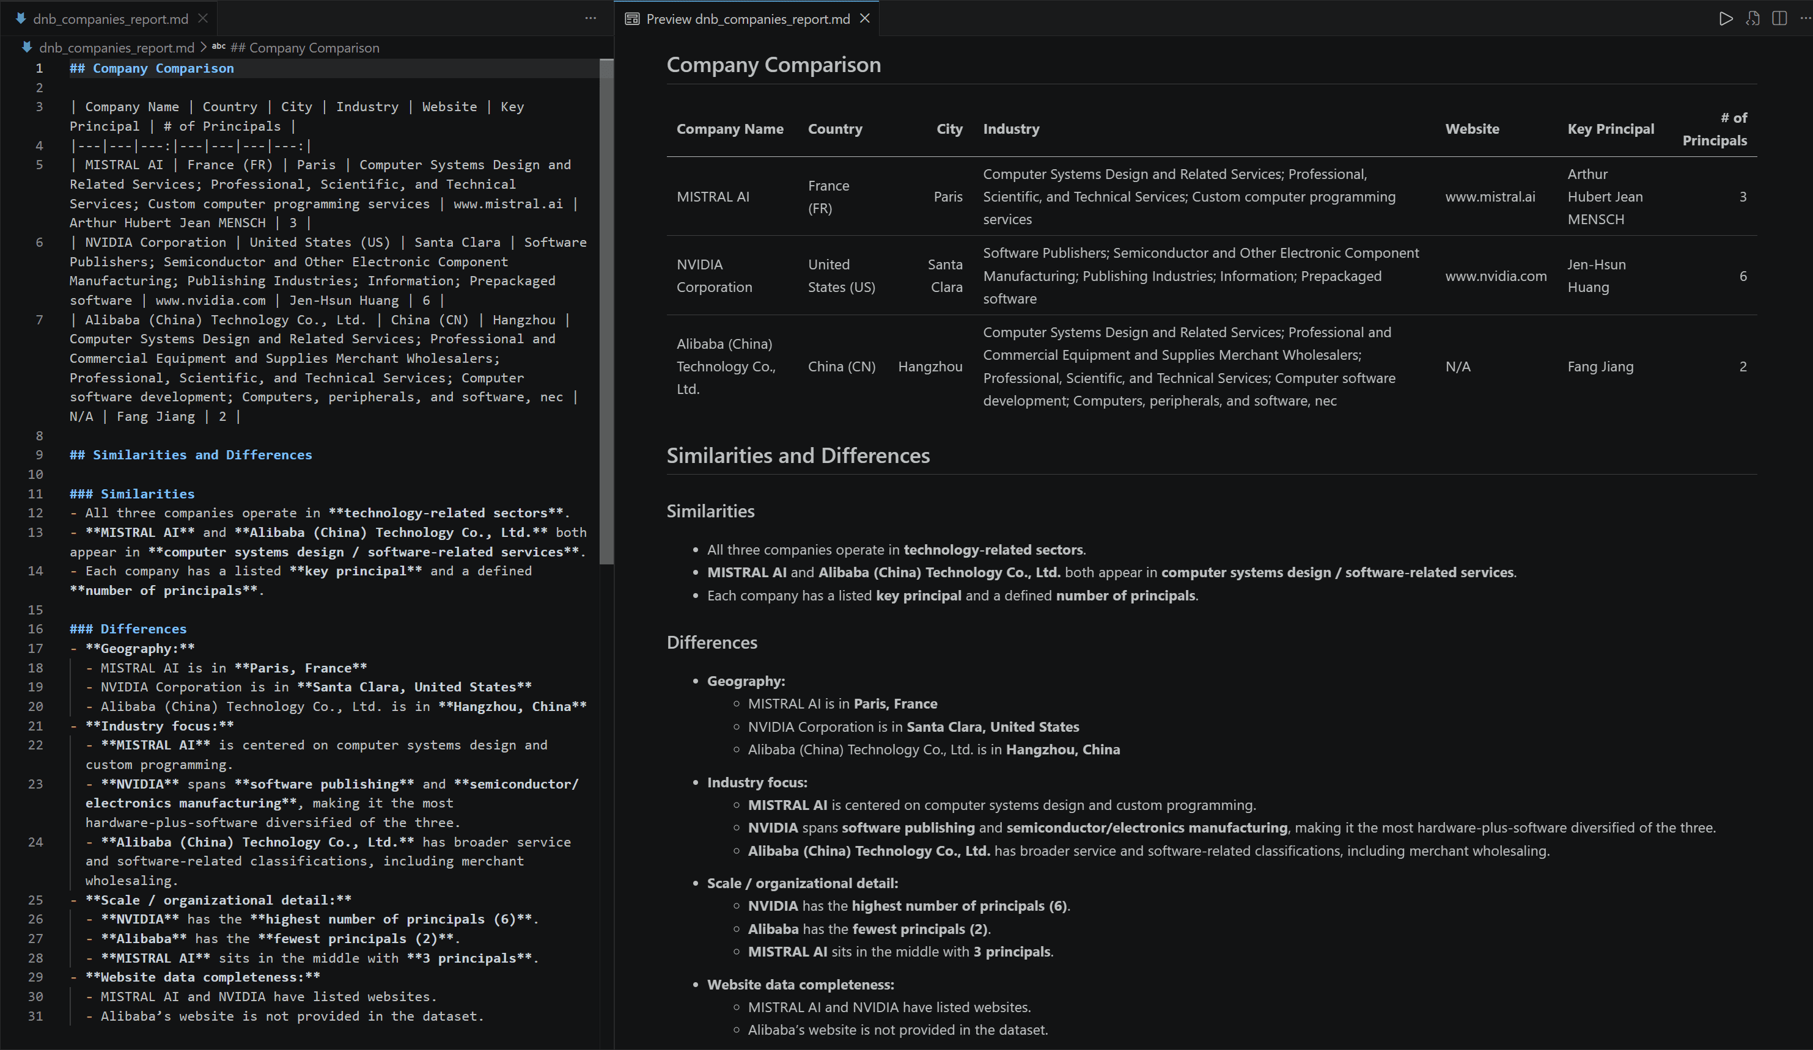1813x1050 pixels.
Task: Click 'MISTRAL AI' cell in preview table
Action: tap(712, 197)
